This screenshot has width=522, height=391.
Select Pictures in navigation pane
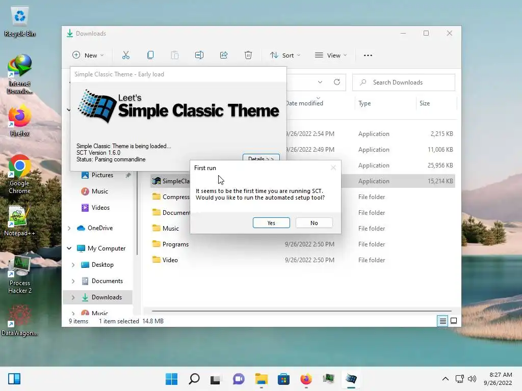(x=102, y=175)
